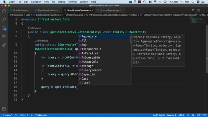Show references for SpecificationEvaluator class

tap(34, 28)
